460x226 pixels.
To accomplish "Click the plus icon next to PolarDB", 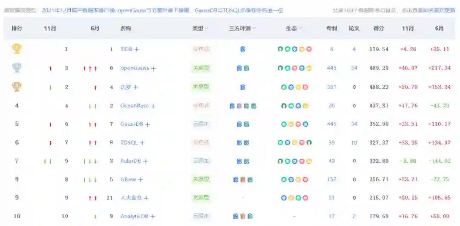I will pyautogui.click(x=145, y=161).
